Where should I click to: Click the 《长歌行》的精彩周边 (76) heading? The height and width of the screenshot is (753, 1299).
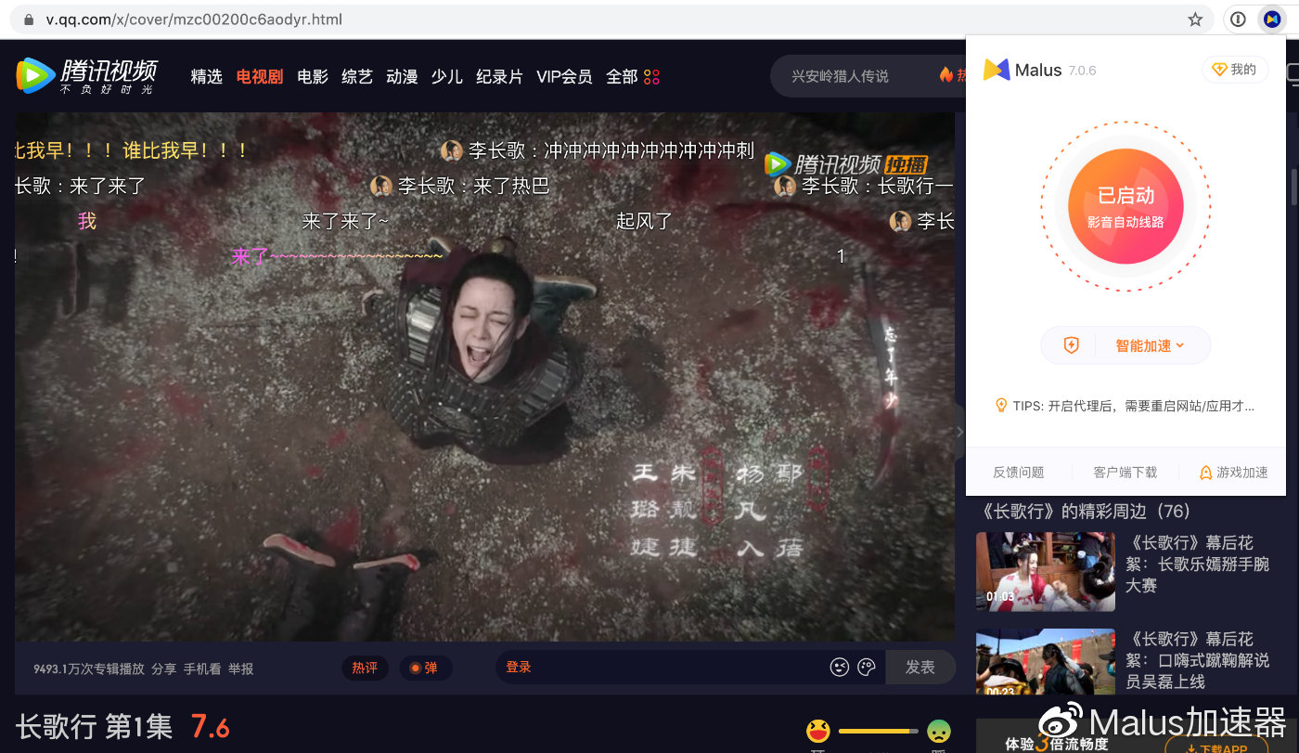coord(1085,511)
